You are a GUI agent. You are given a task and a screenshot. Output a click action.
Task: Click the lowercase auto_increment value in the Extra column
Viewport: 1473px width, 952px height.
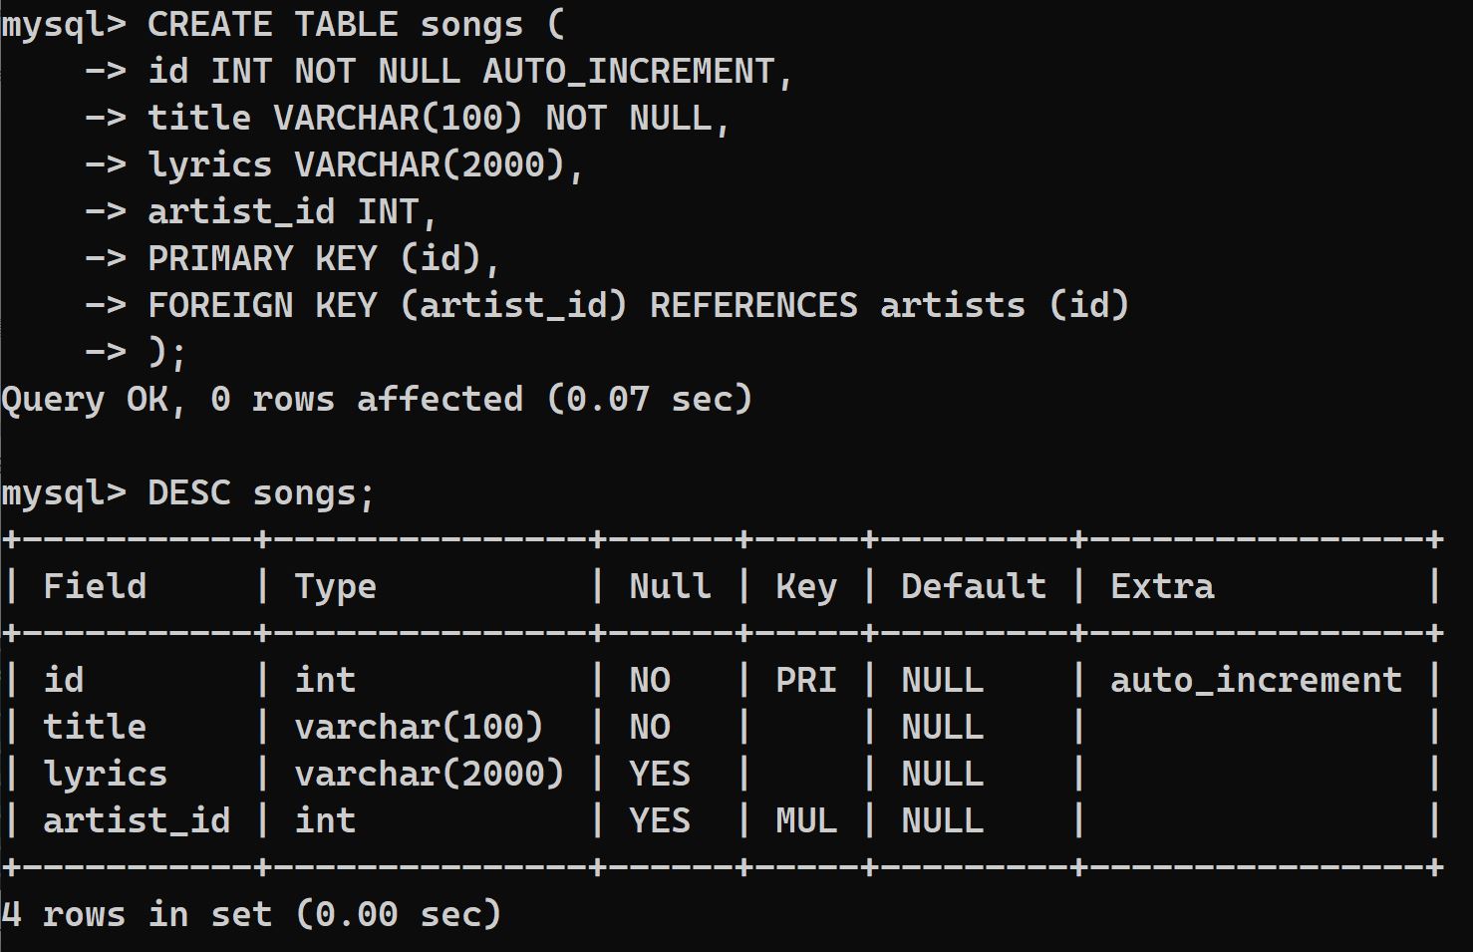(x=1256, y=680)
